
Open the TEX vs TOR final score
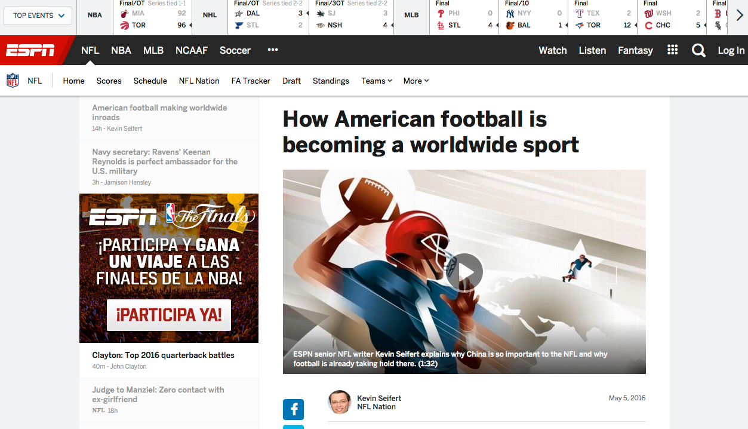(x=603, y=17)
